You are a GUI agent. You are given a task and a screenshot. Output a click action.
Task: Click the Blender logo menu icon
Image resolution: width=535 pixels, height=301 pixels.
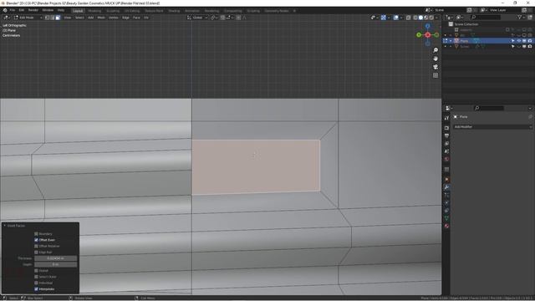pos(5,10)
